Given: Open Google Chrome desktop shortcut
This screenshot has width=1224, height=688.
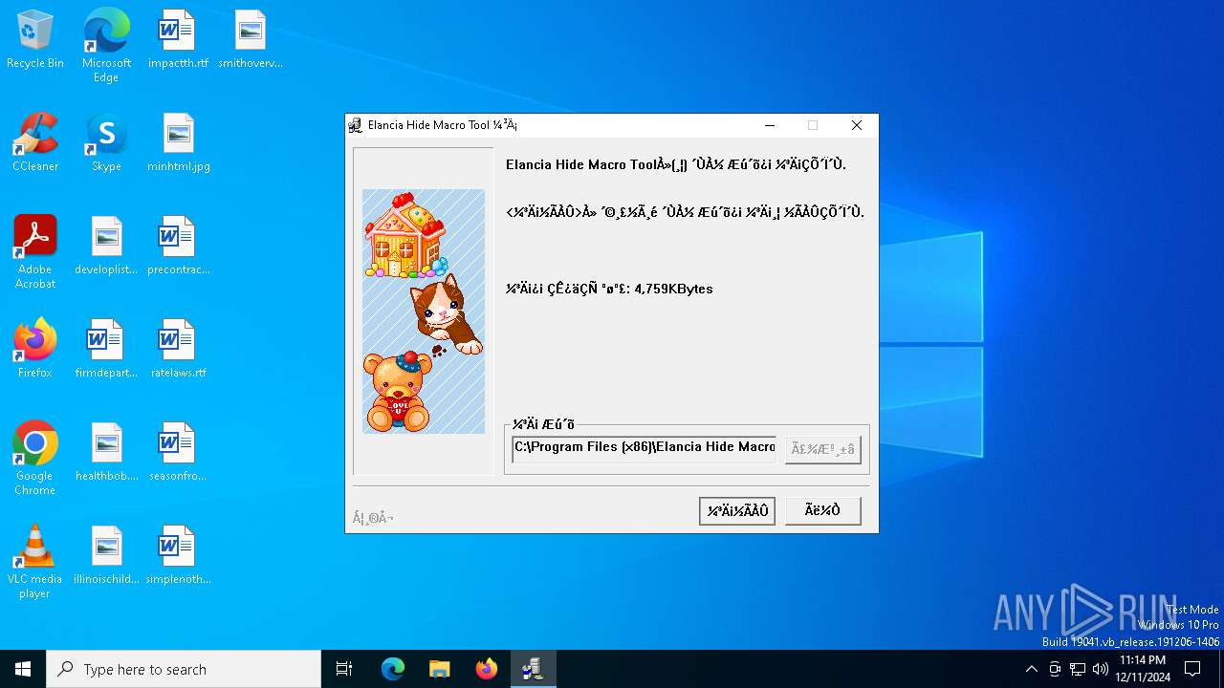Looking at the screenshot, I should (x=35, y=459).
